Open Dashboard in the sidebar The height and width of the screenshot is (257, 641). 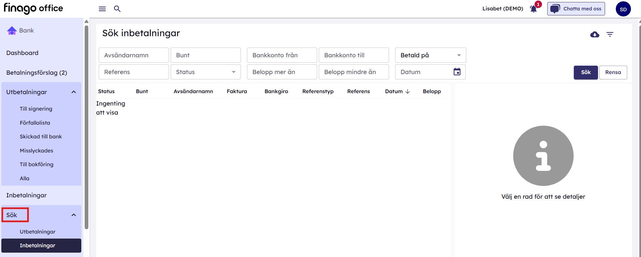coord(22,53)
